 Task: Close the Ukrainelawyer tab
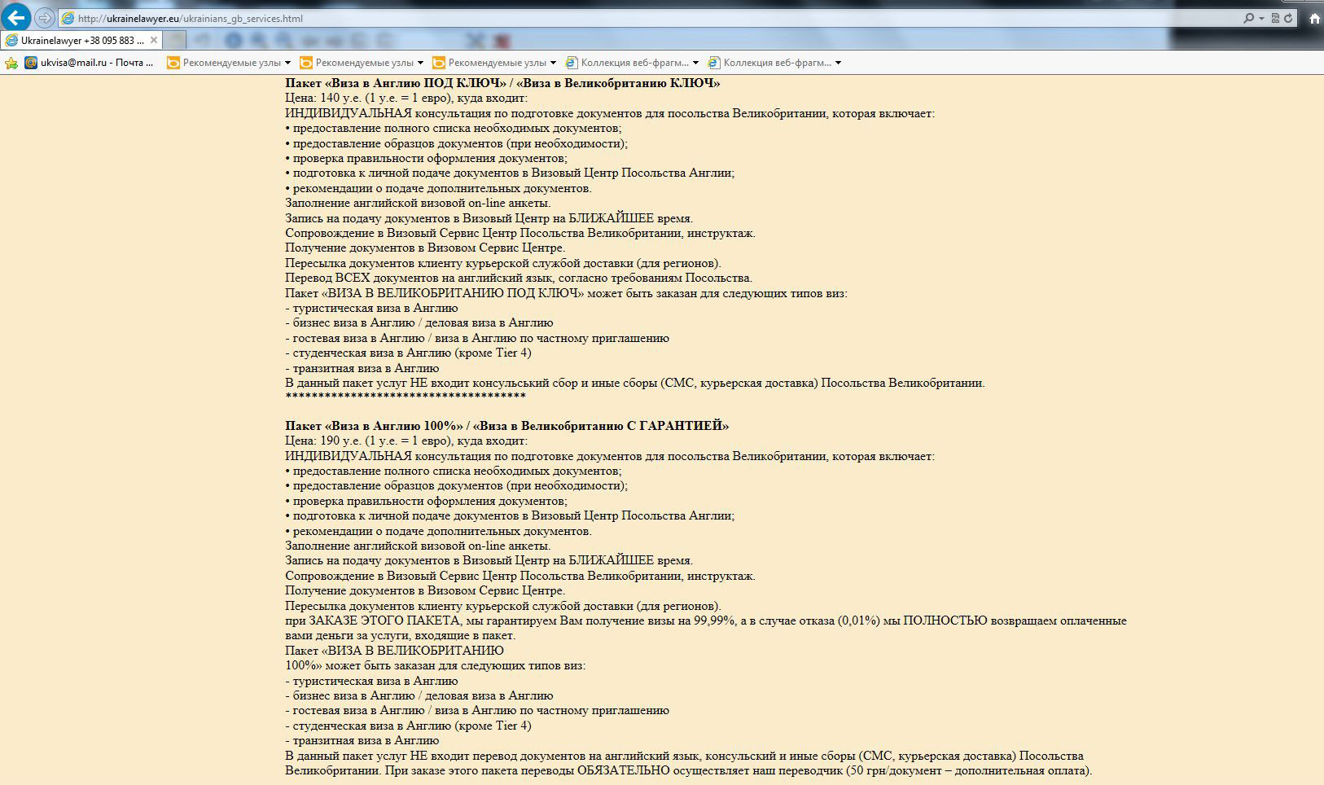[x=154, y=40]
